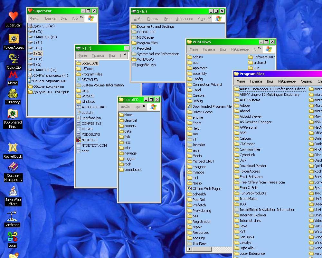This screenshot has width=322, height=258.
Task: Select pagefile.sys in 3 (G:) window
Action: pyautogui.click(x=146, y=65)
